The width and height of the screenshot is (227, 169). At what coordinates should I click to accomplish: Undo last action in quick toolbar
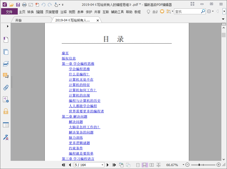pyautogui.click(x=43, y=4)
